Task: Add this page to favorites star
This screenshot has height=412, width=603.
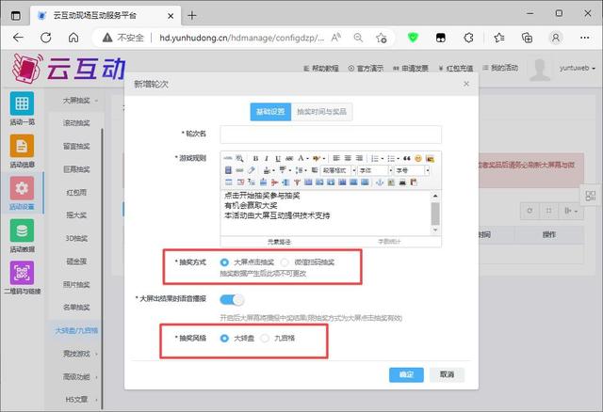Action: coord(381,38)
